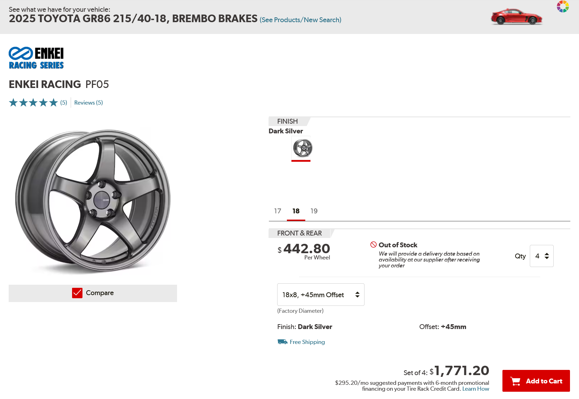The width and height of the screenshot is (579, 399).
Task: Click the Free Shipping truck icon
Action: 282,342
